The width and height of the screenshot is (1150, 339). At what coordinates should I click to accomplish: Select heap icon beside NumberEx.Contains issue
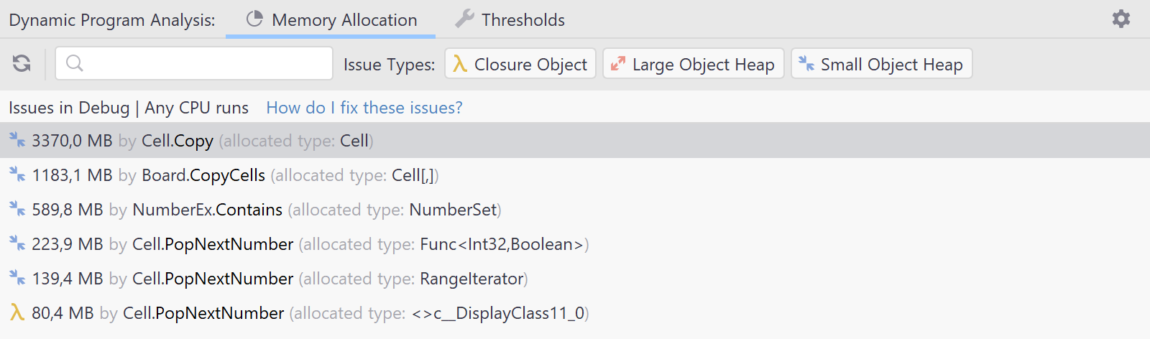coord(17,209)
